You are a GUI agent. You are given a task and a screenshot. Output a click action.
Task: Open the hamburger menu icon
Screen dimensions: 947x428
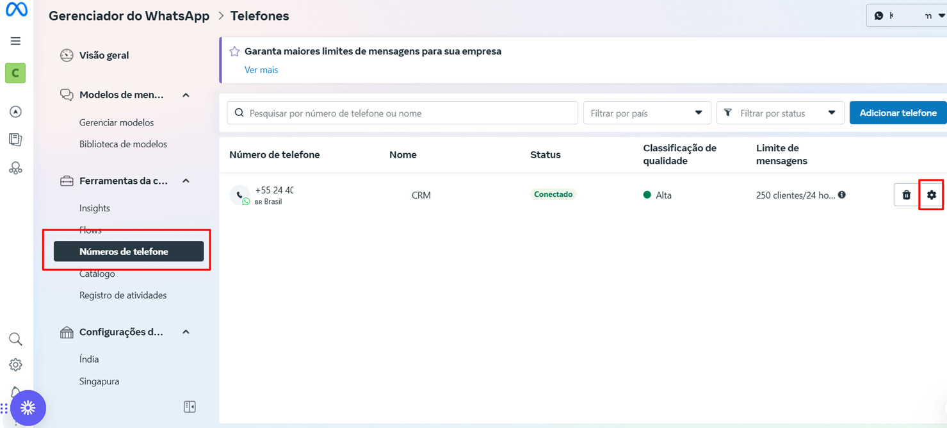pyautogui.click(x=15, y=41)
